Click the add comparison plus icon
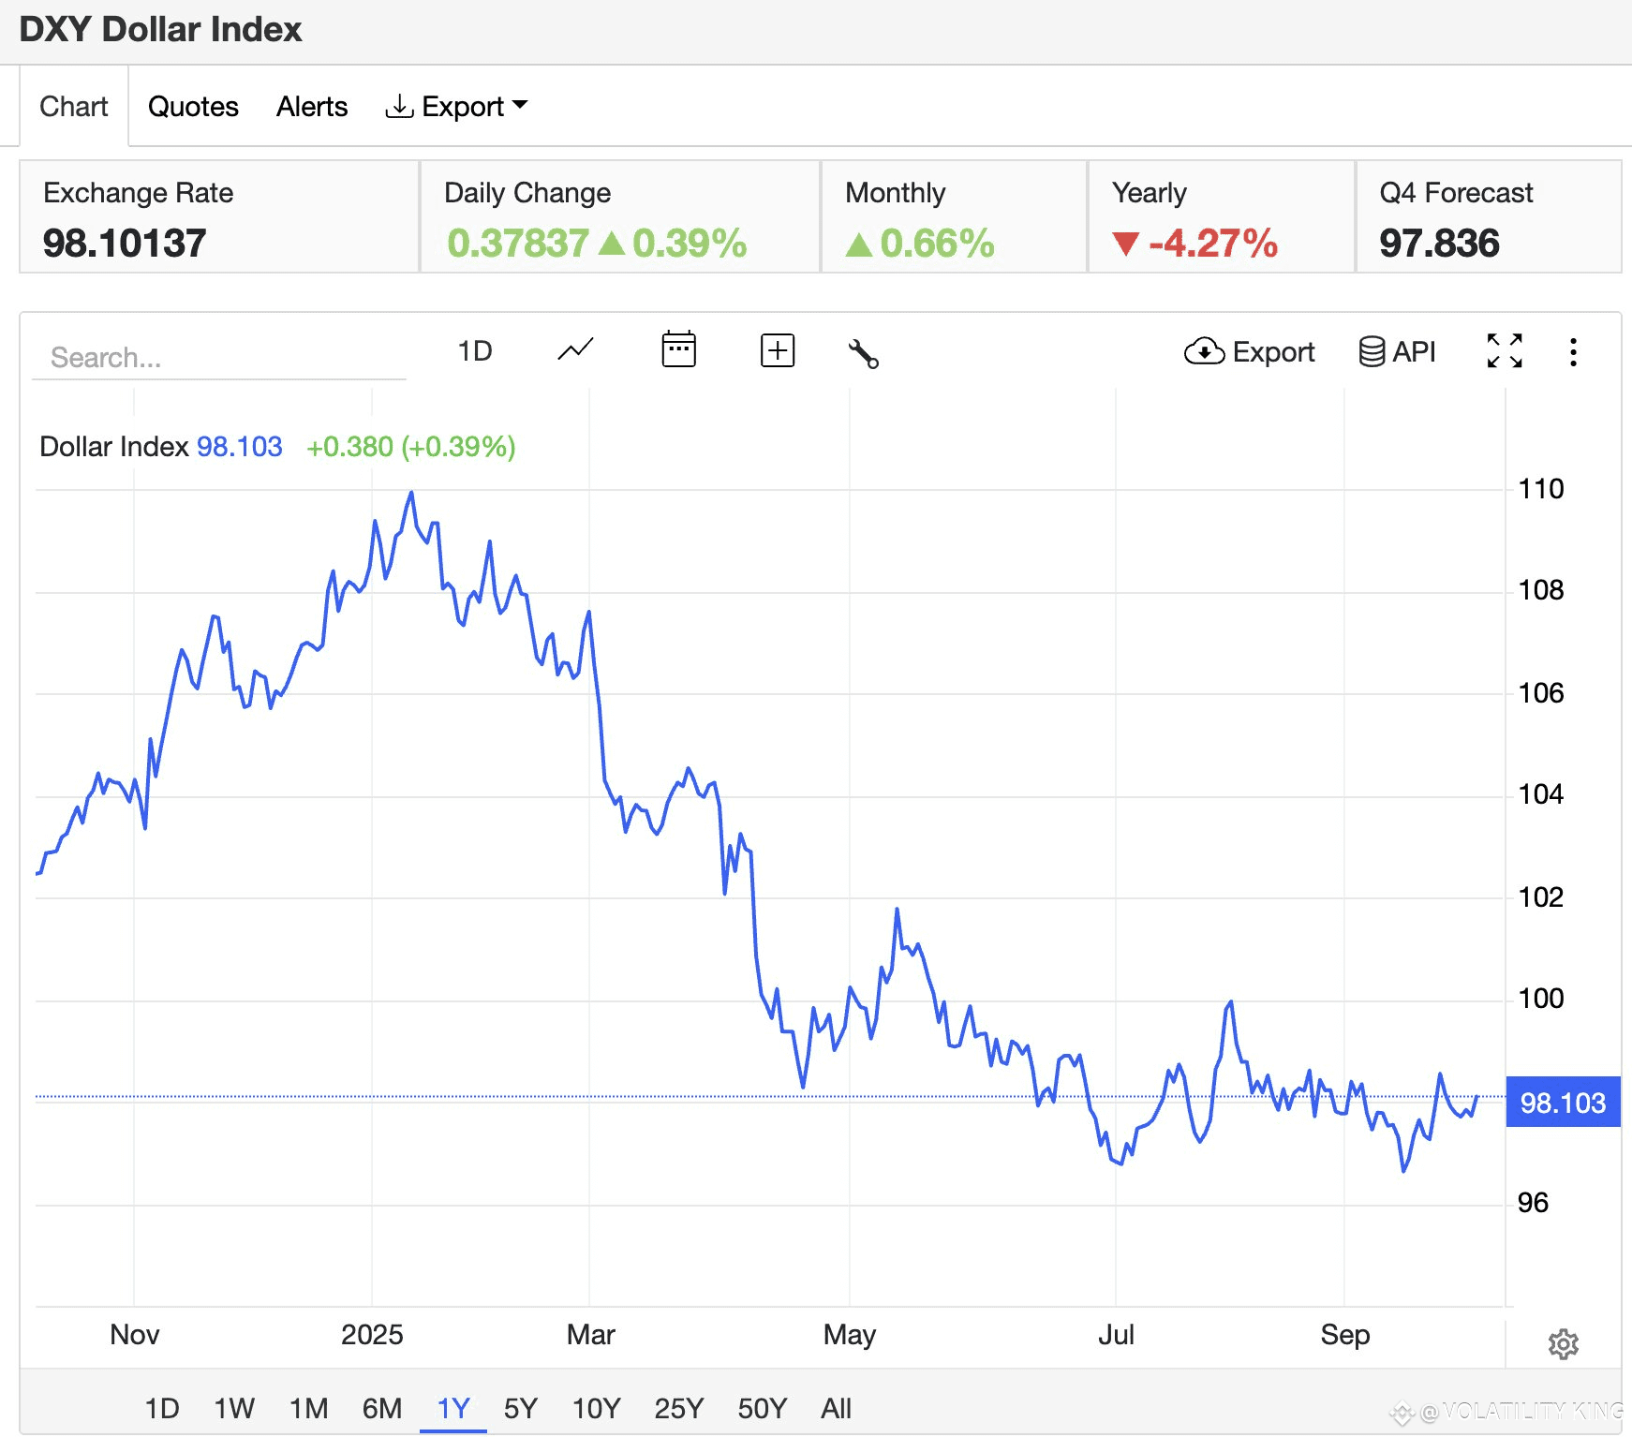Viewport: 1632px width, 1437px height. [778, 350]
